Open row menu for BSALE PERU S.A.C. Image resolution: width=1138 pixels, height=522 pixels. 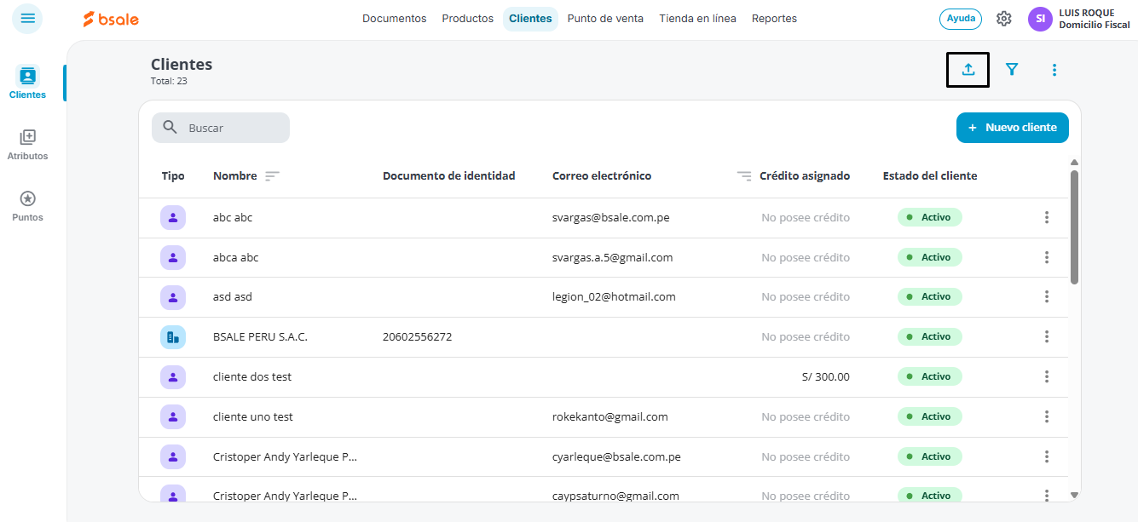tap(1047, 336)
